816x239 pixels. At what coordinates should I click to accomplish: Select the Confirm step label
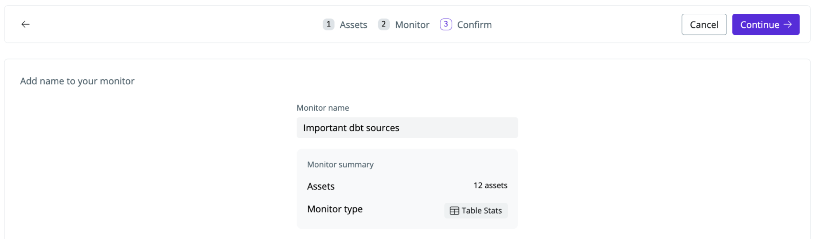tap(474, 25)
